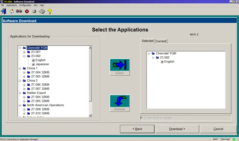
Task: Click the Download button
Action: [x=177, y=129]
